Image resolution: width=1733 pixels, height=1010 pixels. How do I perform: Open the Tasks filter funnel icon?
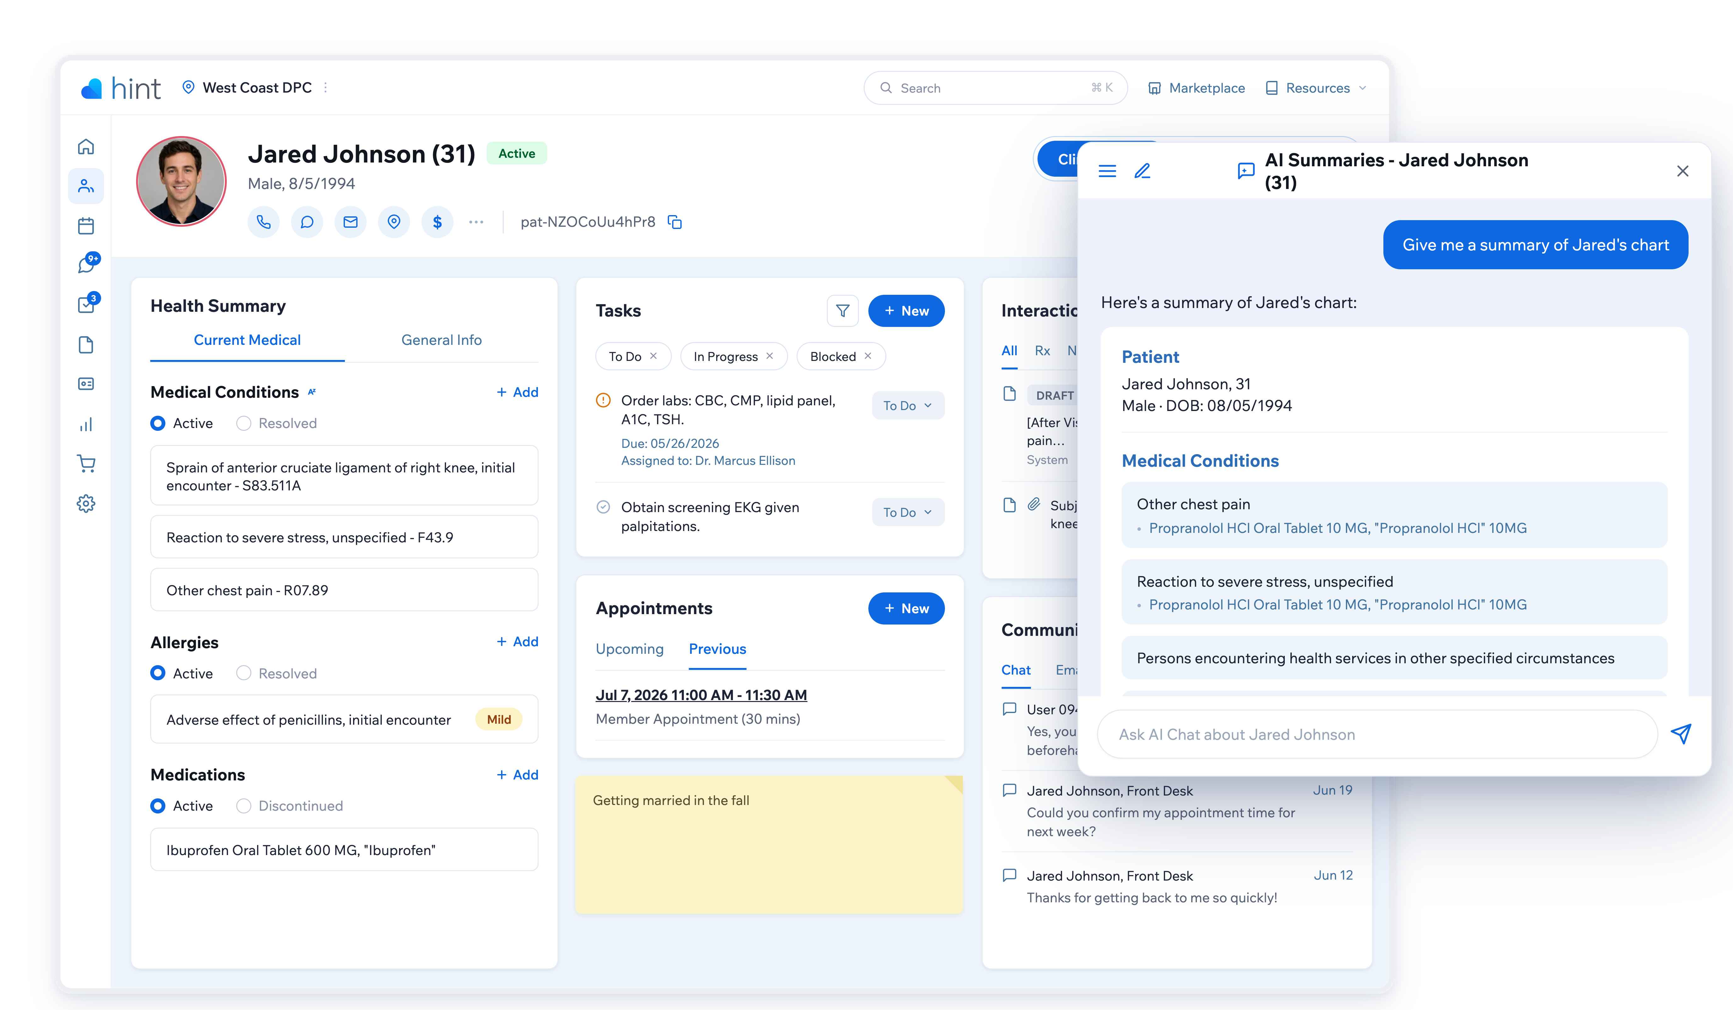[843, 311]
